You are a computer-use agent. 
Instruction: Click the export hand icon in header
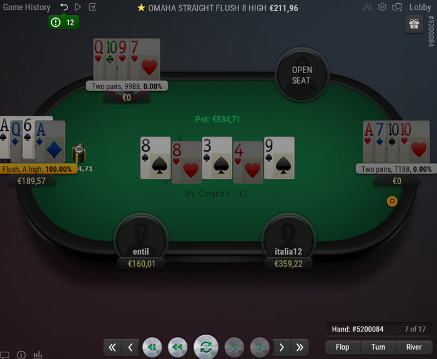click(x=92, y=7)
